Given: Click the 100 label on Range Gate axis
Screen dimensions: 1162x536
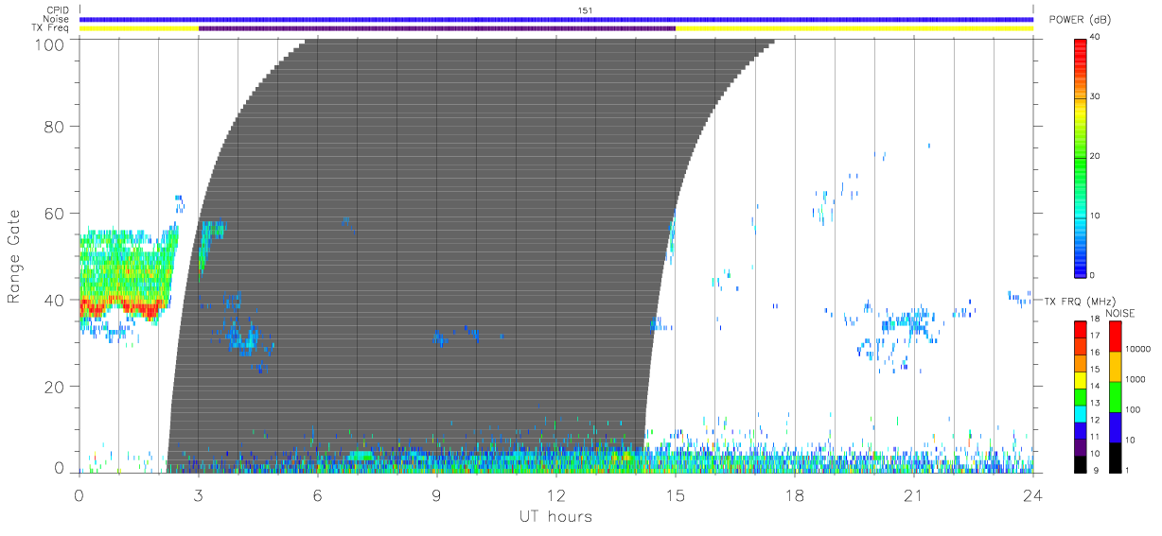Looking at the screenshot, I should click(48, 44).
